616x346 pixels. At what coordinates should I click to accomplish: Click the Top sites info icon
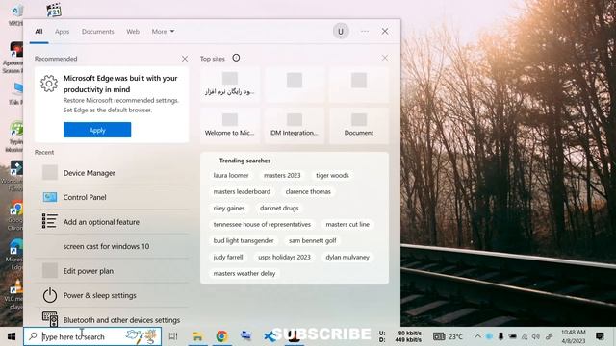236,58
